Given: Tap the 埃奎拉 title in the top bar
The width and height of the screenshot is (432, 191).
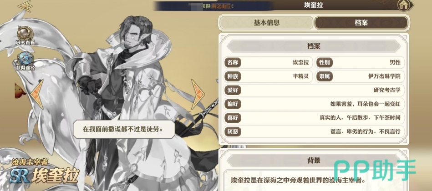Looking at the screenshot, I should pyautogui.click(x=313, y=5).
